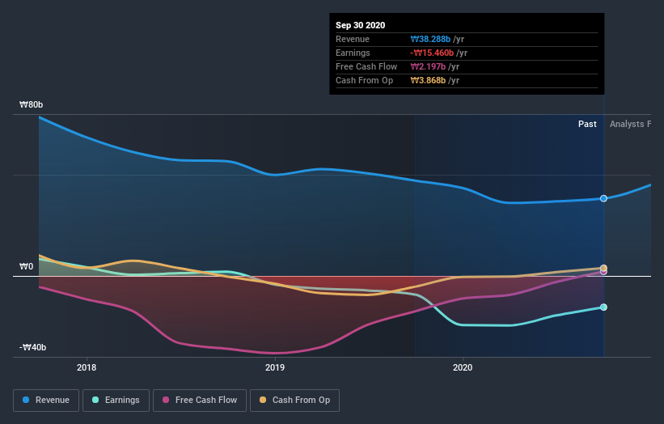Click the 2018 x-axis label
The image size is (664, 424).
pyautogui.click(x=87, y=367)
